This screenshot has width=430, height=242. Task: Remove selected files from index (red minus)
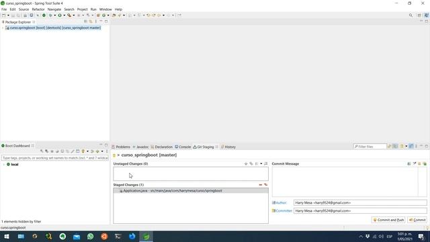260,185
